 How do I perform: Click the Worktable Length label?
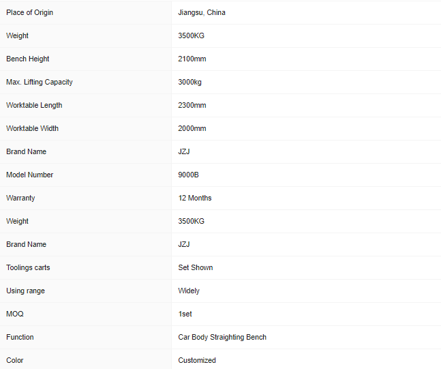pyautogui.click(x=34, y=105)
